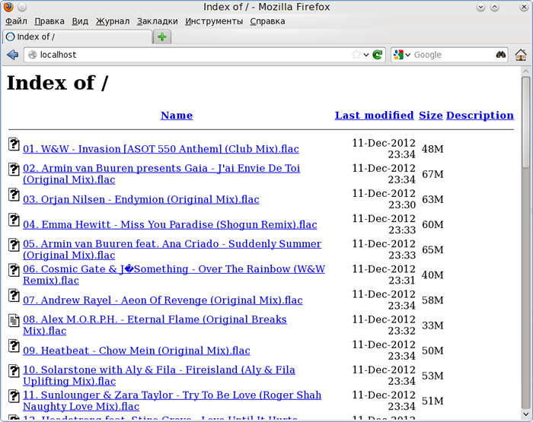Click the vertical scrollbar thumb

pyautogui.click(x=526, y=124)
